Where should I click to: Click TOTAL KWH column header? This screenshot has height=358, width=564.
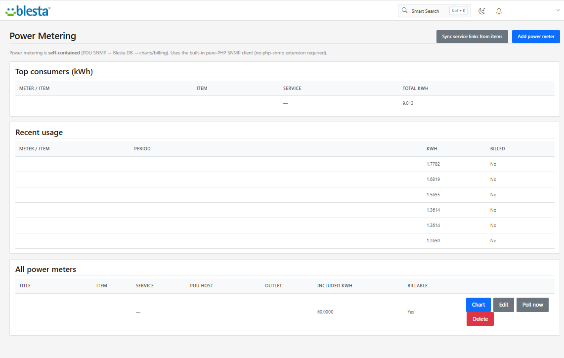pyautogui.click(x=415, y=89)
